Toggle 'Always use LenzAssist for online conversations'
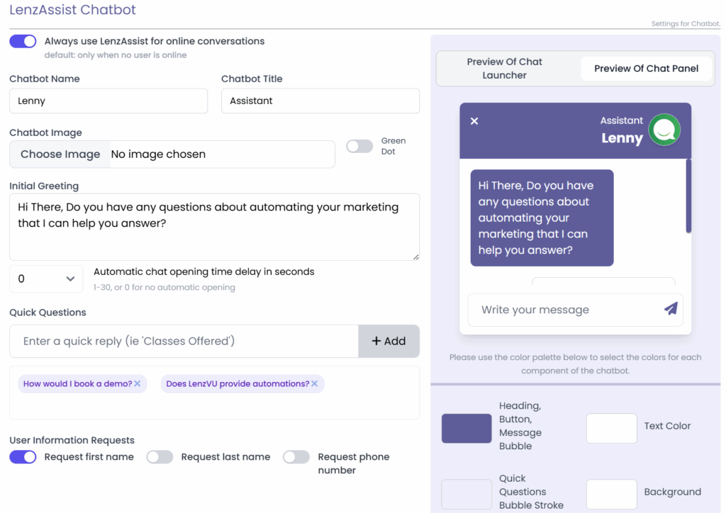The height and width of the screenshot is (513, 726). click(23, 41)
